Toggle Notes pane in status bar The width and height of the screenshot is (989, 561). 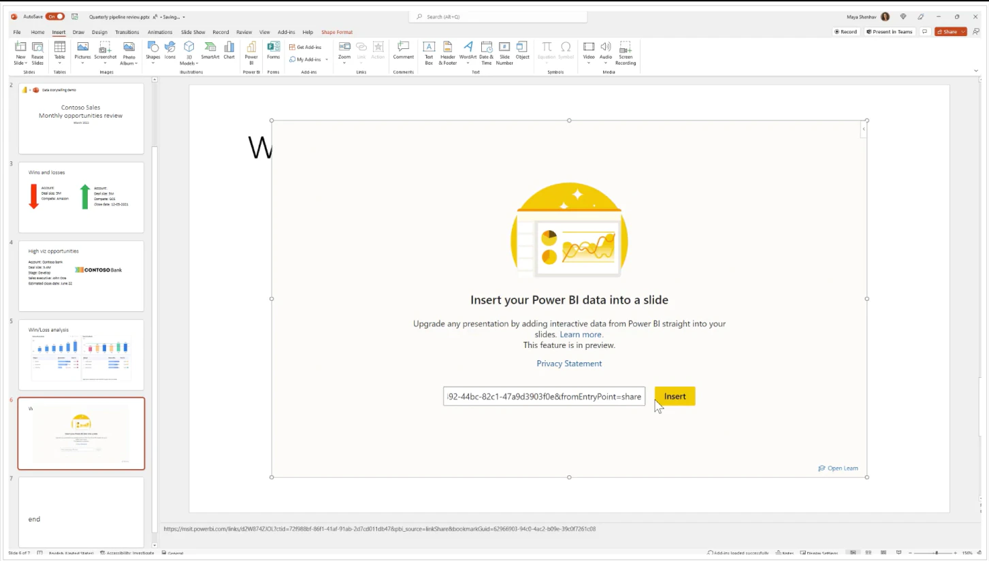pyautogui.click(x=784, y=553)
